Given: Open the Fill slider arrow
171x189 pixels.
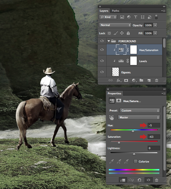Looking at the screenshot, I should [155, 33].
